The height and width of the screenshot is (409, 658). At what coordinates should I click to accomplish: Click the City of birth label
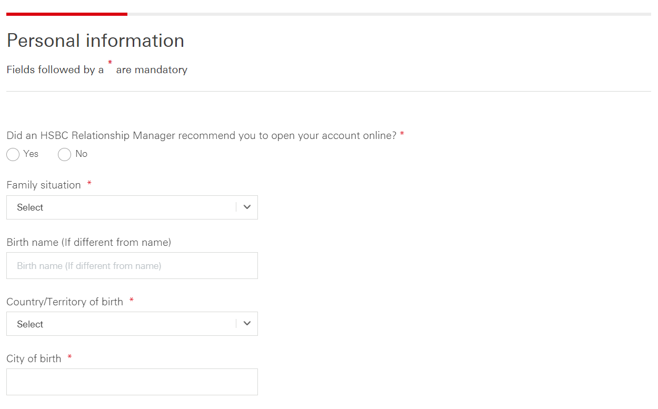(x=34, y=358)
